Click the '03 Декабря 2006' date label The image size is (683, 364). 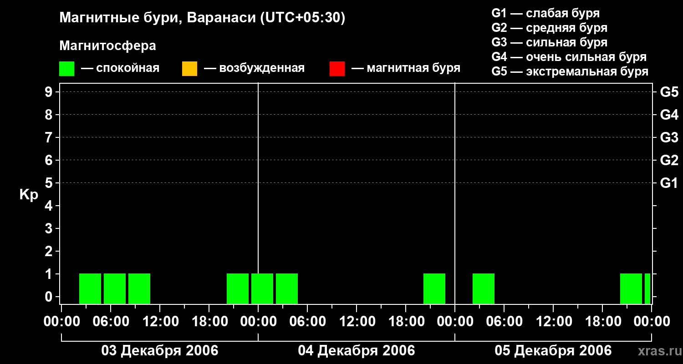tap(159, 350)
